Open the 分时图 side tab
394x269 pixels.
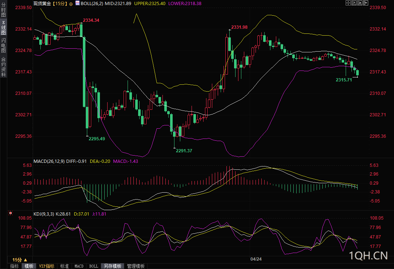3,10
